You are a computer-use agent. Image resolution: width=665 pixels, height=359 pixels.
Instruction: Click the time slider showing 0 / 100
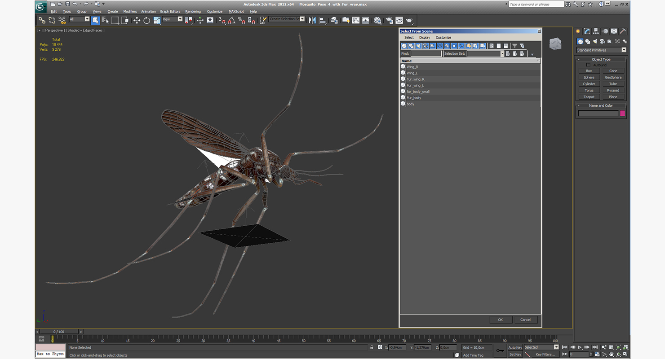tap(59, 332)
